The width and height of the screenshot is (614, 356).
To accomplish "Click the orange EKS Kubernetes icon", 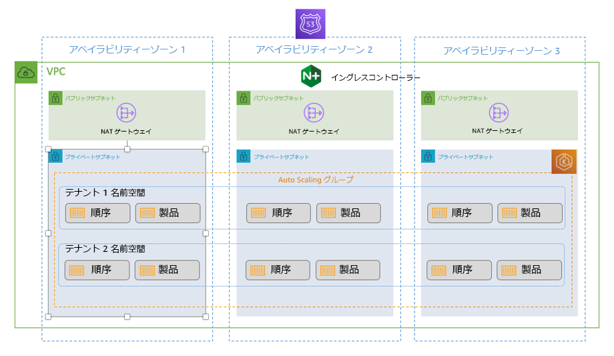I will 564,162.
